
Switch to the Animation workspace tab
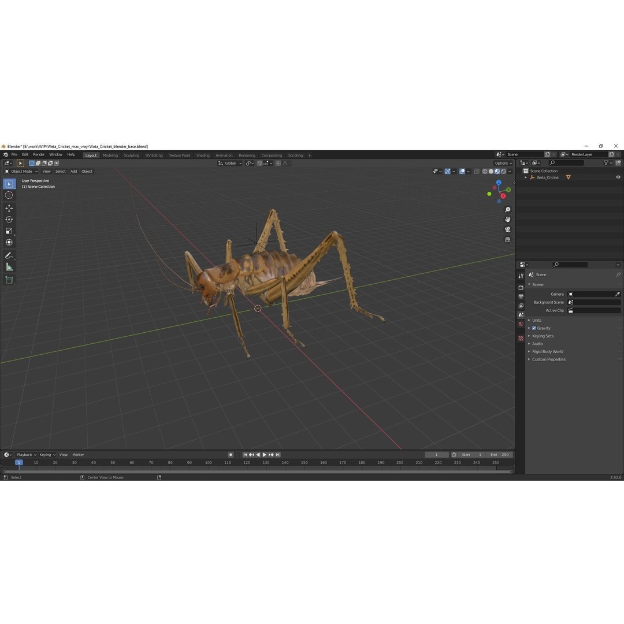pos(224,155)
